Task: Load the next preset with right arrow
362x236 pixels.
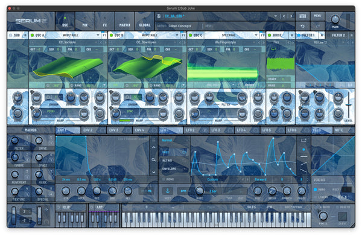Action: click(291, 16)
